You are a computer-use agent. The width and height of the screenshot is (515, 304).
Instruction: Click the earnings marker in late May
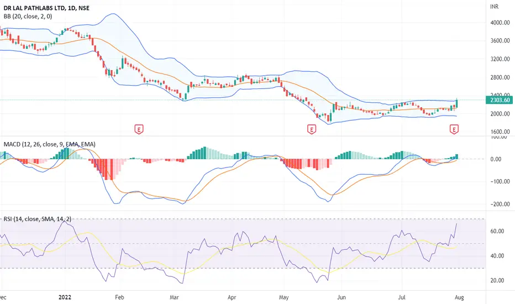[311, 129]
